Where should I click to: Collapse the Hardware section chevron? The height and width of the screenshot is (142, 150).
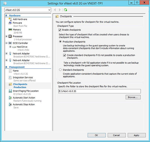pos(6,15)
